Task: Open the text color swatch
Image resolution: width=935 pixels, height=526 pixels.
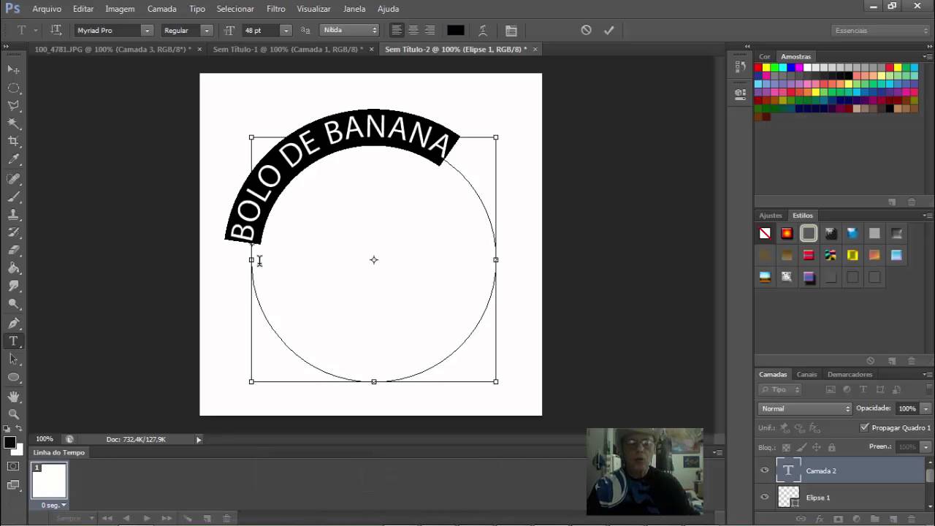Action: coord(455,31)
